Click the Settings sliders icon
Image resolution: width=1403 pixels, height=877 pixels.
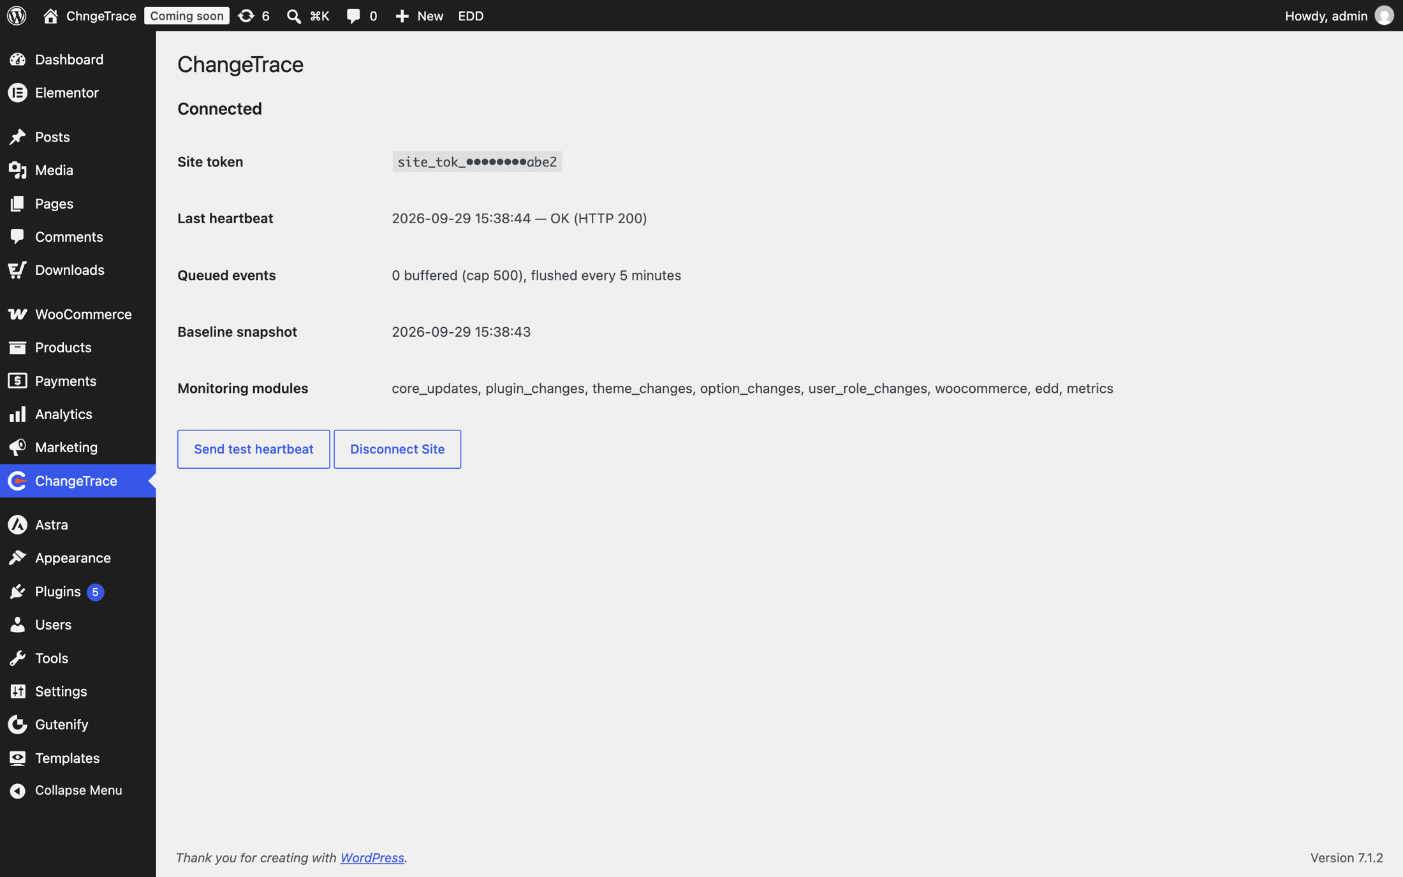tap(18, 691)
